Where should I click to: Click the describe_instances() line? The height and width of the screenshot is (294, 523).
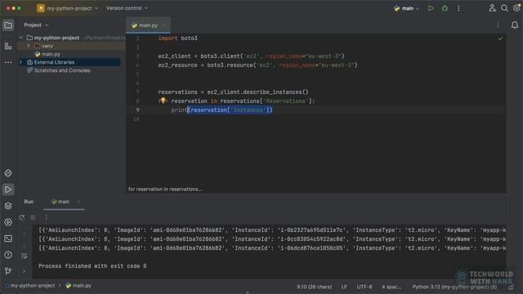coord(233,92)
